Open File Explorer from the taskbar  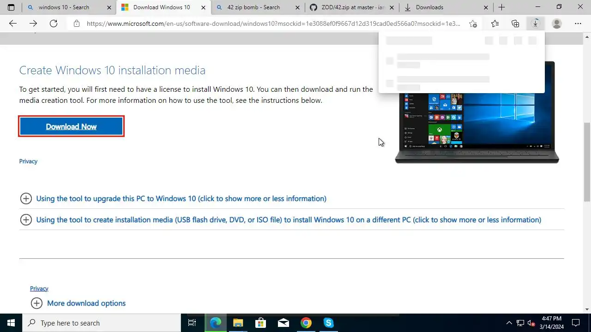click(x=238, y=323)
